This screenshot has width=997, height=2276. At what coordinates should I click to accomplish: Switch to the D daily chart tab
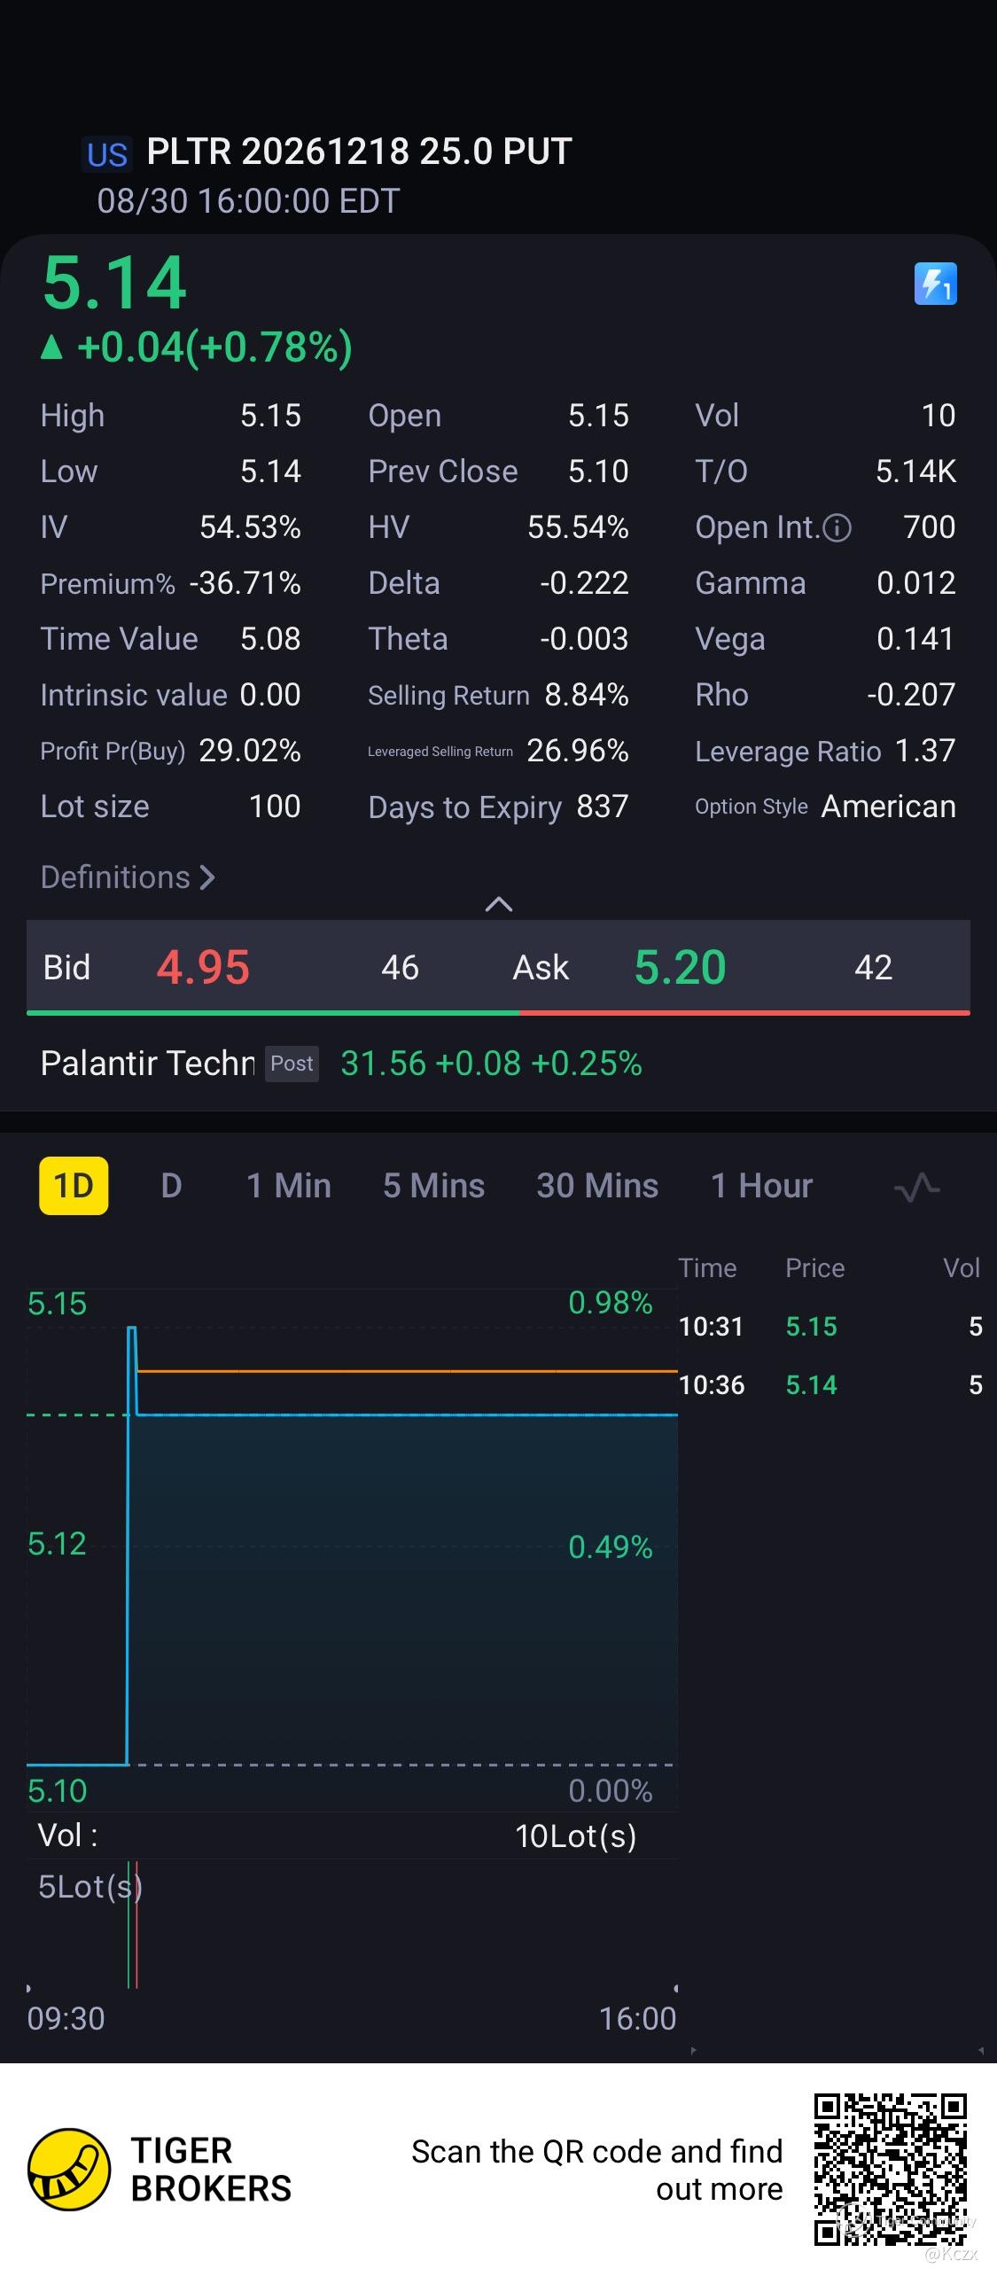171,1186
